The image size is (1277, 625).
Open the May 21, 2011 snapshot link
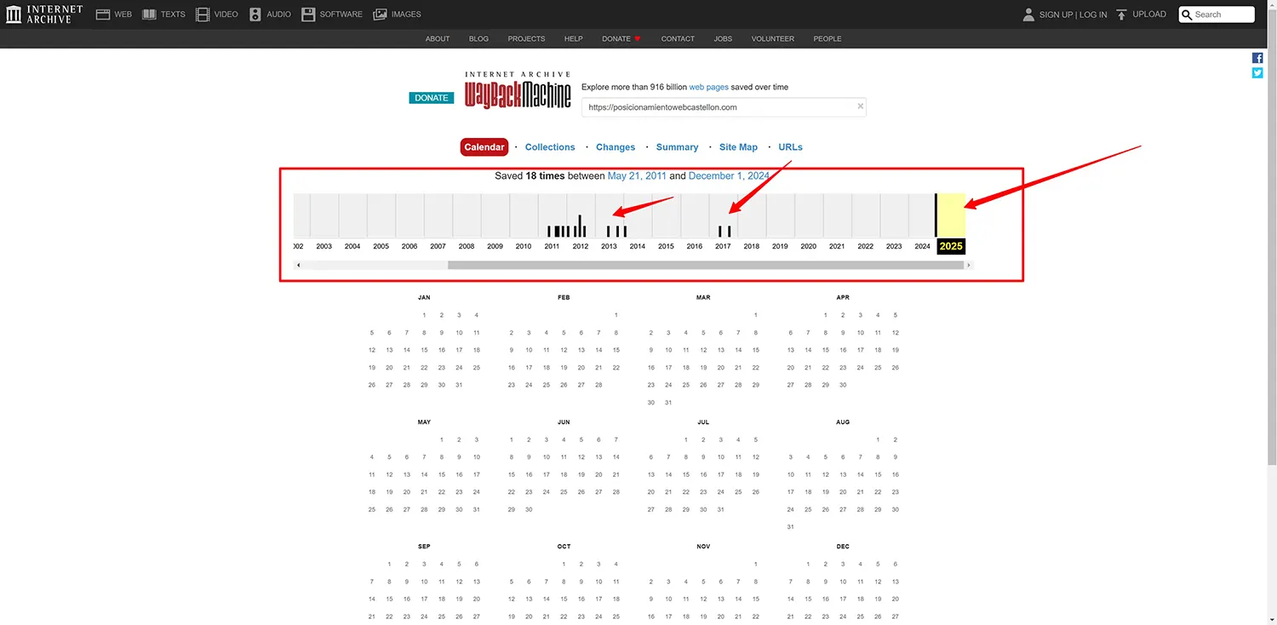(x=637, y=175)
